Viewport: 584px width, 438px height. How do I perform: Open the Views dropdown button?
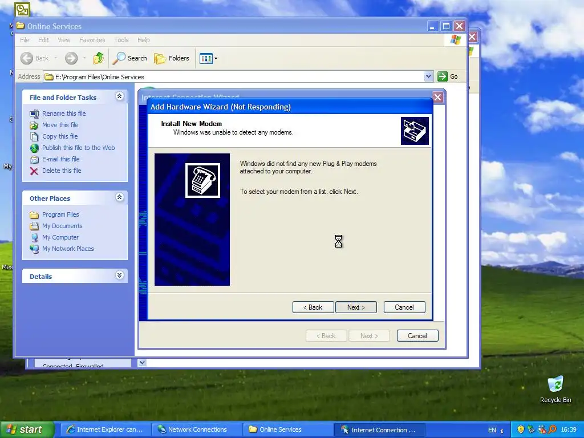208,58
